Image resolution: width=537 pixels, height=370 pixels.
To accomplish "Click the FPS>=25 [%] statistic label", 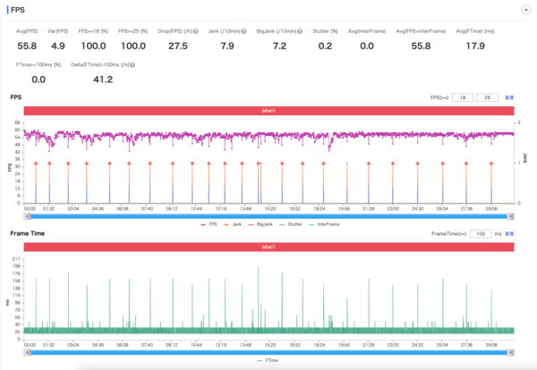I will (x=132, y=31).
